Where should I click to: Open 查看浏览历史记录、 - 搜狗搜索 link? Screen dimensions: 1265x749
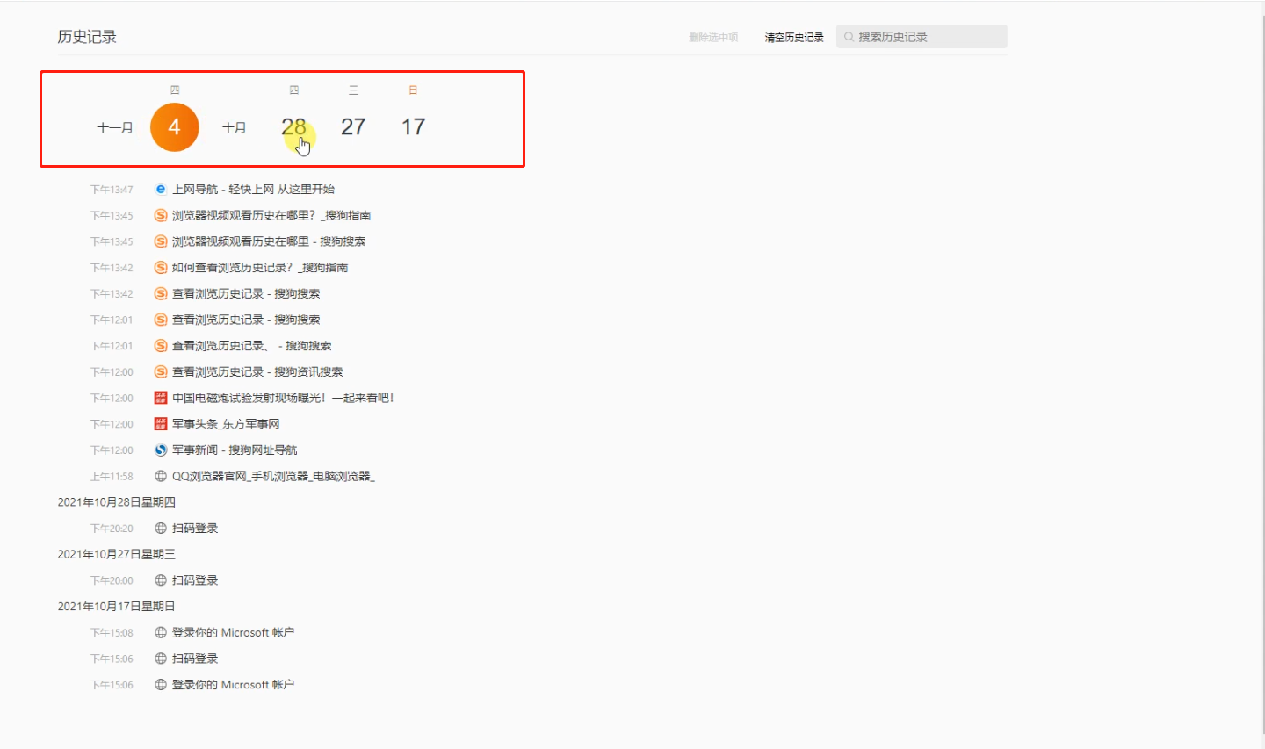[x=252, y=346]
